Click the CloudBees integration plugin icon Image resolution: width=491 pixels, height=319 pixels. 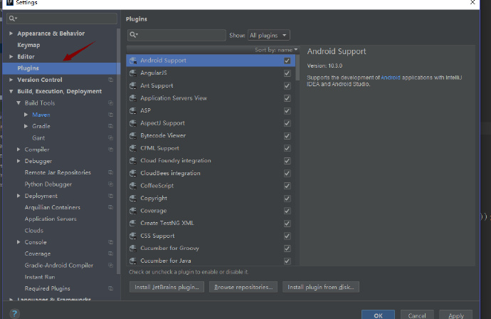pyautogui.click(x=133, y=173)
